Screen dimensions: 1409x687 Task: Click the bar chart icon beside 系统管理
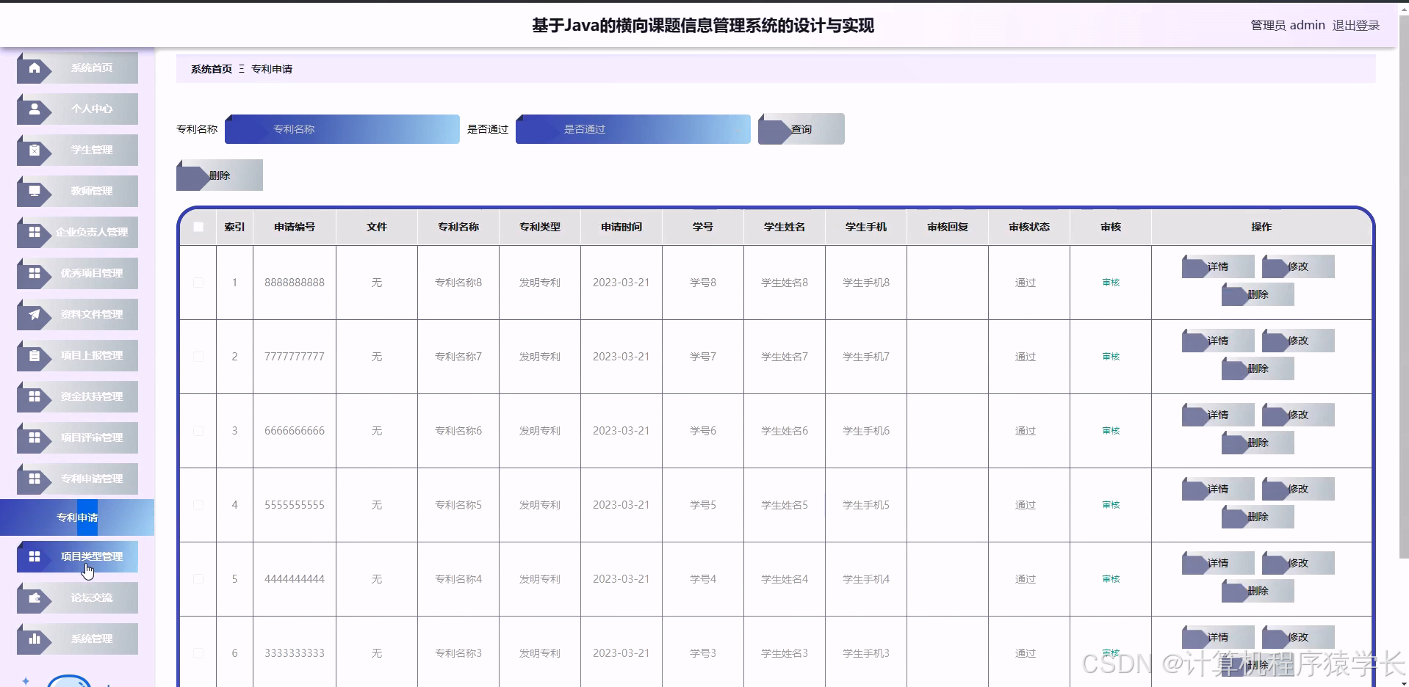(x=35, y=639)
